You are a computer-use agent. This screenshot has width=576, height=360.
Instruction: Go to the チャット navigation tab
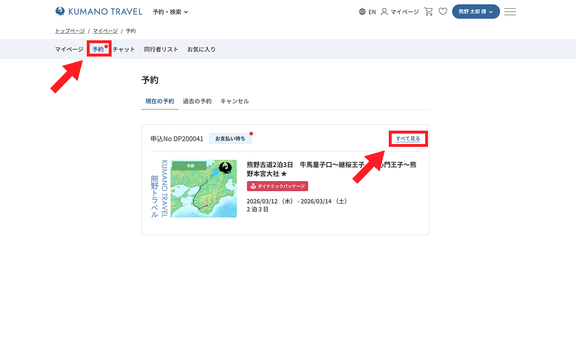coord(123,49)
